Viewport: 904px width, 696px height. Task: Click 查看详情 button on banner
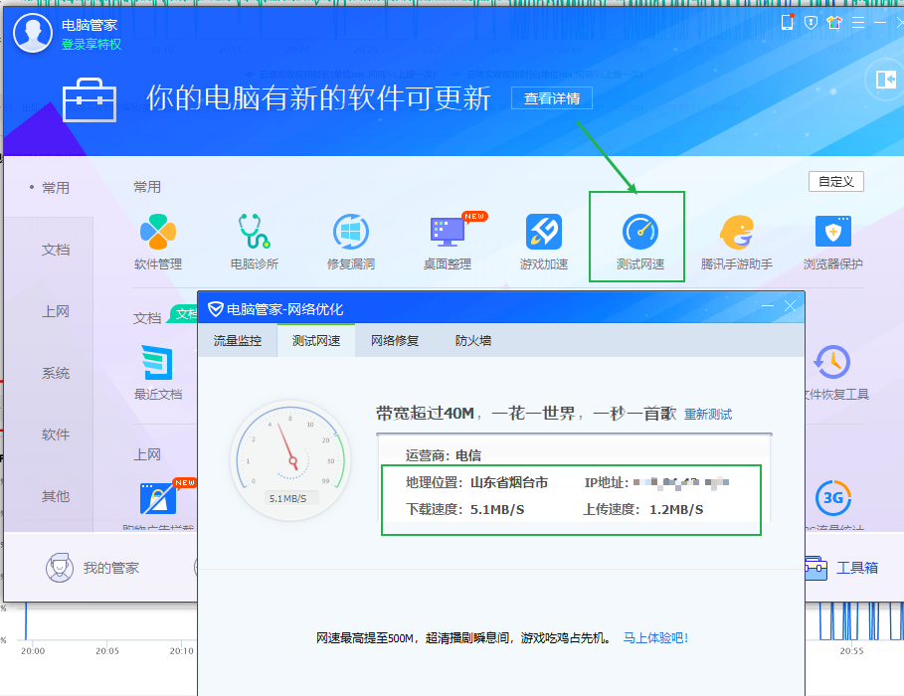tap(552, 98)
